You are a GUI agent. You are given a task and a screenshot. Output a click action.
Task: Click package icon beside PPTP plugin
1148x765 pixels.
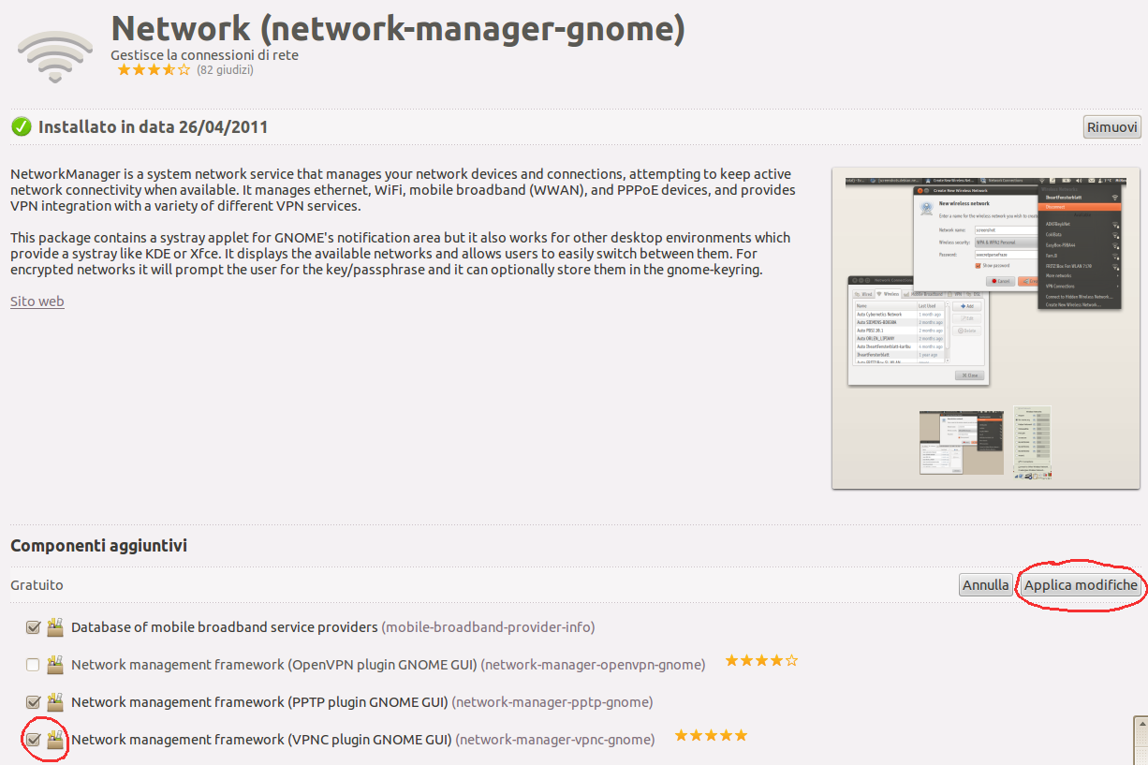coord(55,701)
